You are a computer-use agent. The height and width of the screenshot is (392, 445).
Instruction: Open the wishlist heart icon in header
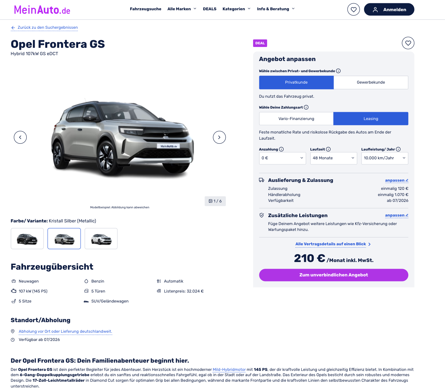point(353,9)
